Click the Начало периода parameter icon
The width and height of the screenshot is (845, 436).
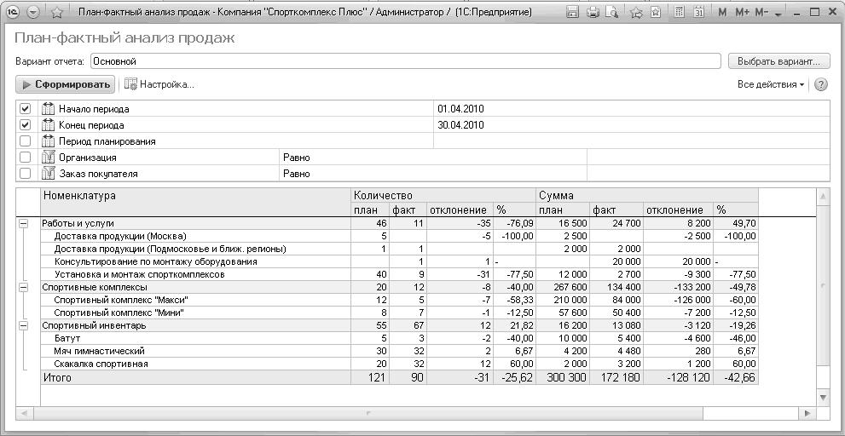pos(49,109)
